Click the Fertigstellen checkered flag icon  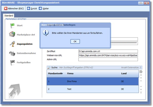coord(13,63)
